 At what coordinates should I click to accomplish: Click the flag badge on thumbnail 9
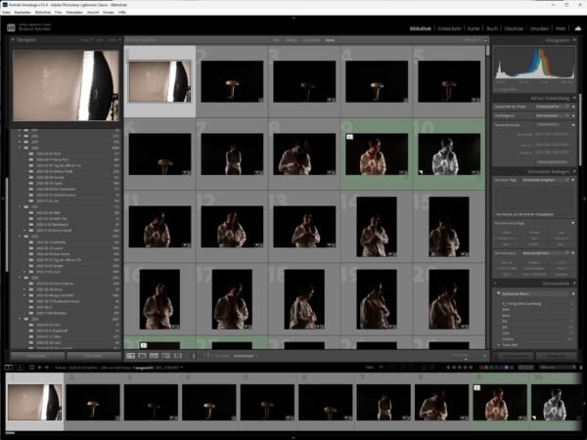click(349, 138)
